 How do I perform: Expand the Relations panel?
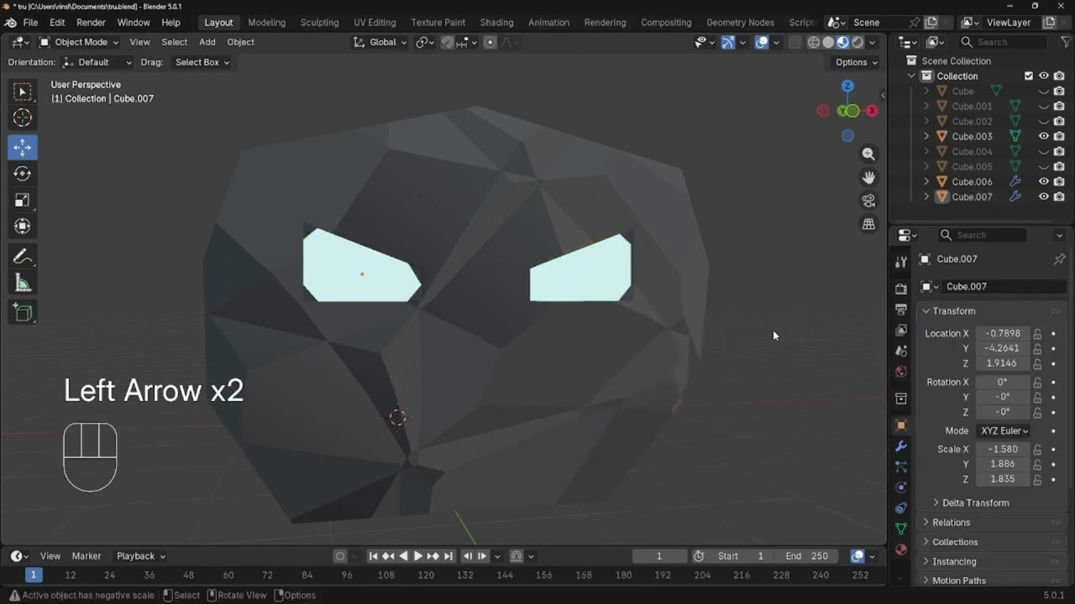coord(951,522)
